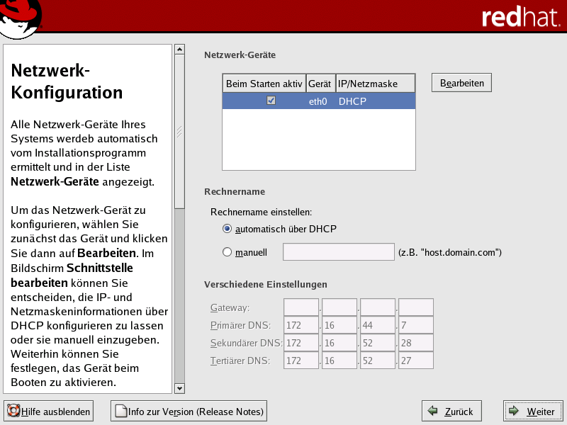This screenshot has height=425, width=567.
Task: Click Bearbeiten to edit network device
Action: (461, 83)
